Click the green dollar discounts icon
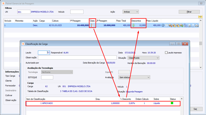 [133, 25]
